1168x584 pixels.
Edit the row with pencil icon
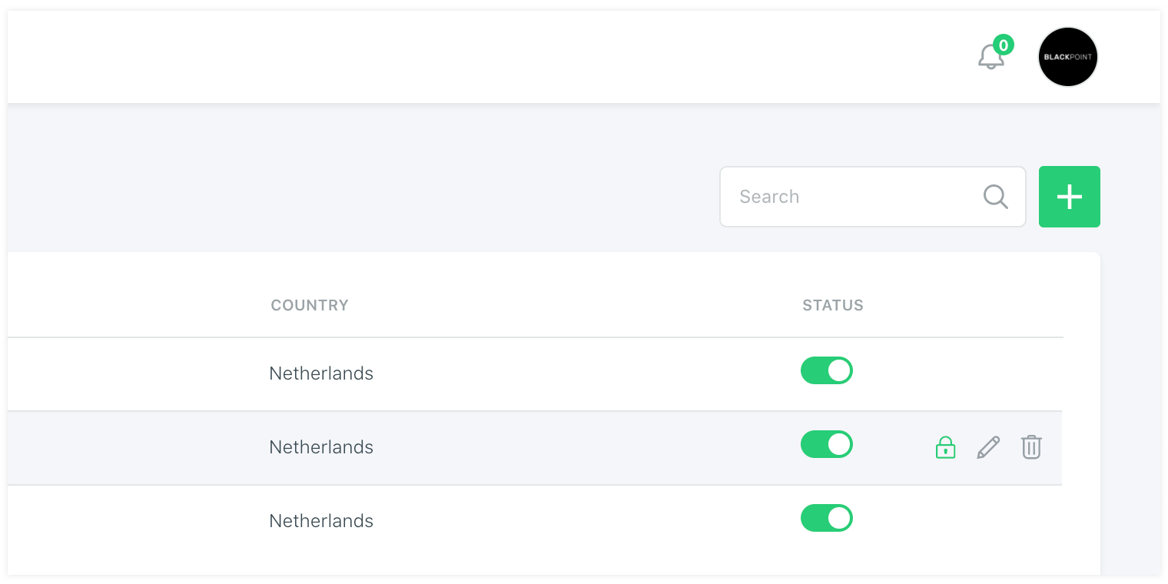tap(988, 447)
